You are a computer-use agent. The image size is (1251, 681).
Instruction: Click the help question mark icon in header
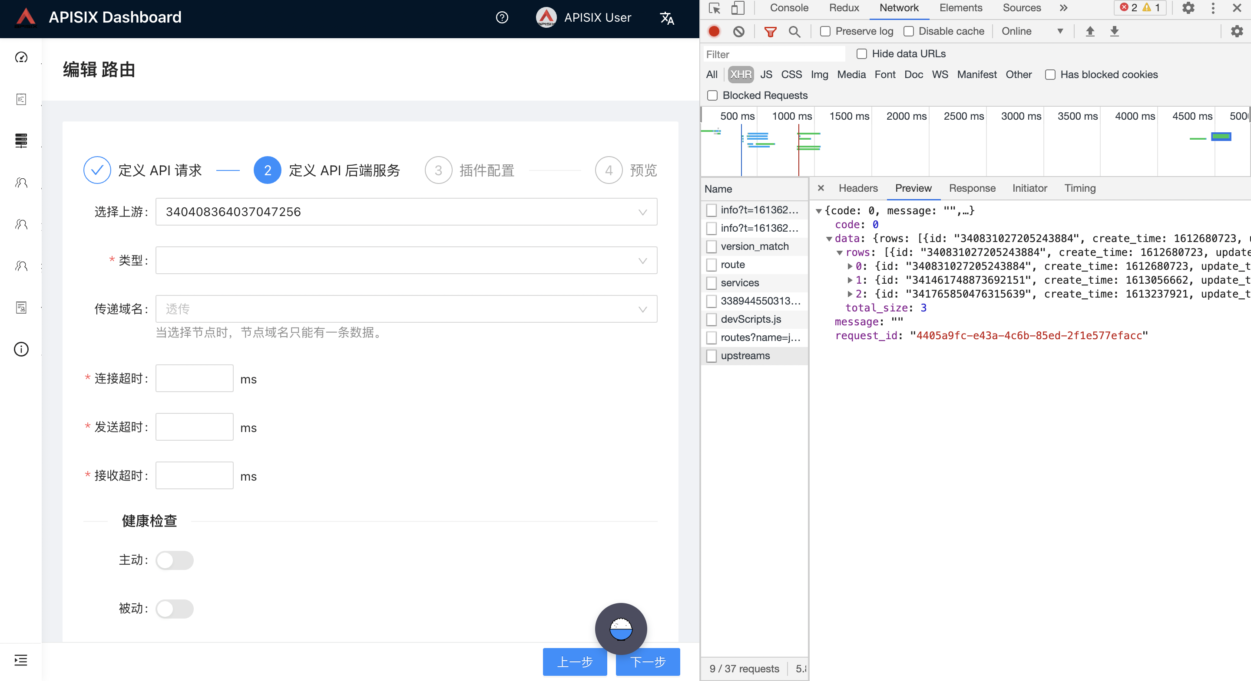(502, 17)
